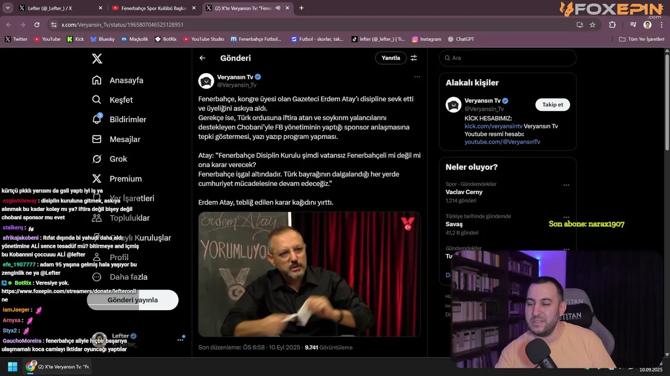The image size is (670, 376).
Task: Click the address bar URL
Action: coord(122,25)
